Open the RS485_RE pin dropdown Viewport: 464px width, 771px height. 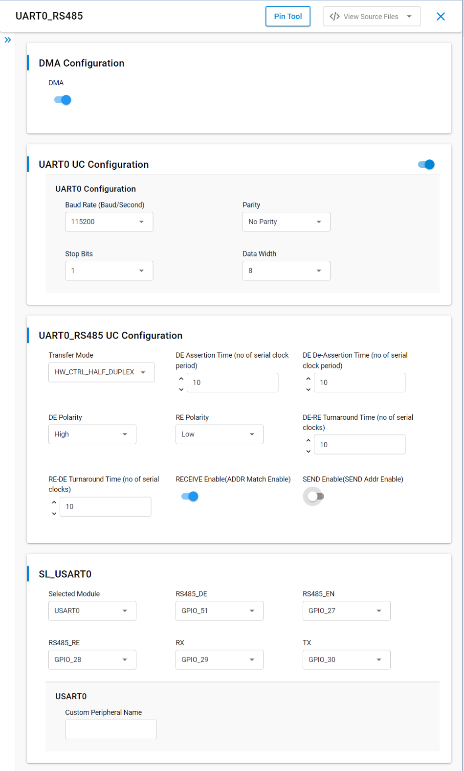92,659
